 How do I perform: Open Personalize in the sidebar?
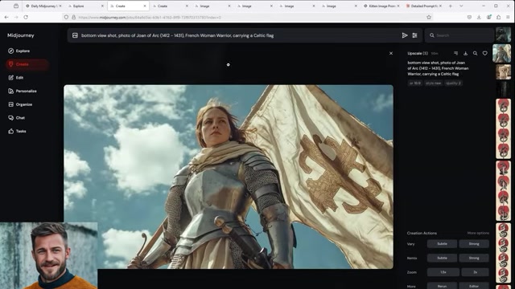(x=23, y=91)
